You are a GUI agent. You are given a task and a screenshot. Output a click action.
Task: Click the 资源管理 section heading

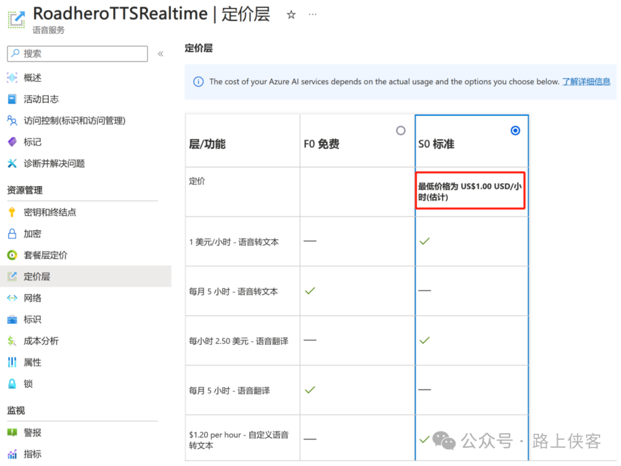pos(25,190)
